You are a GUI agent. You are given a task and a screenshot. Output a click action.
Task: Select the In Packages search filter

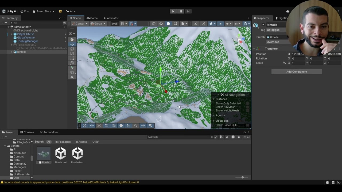[63, 142]
